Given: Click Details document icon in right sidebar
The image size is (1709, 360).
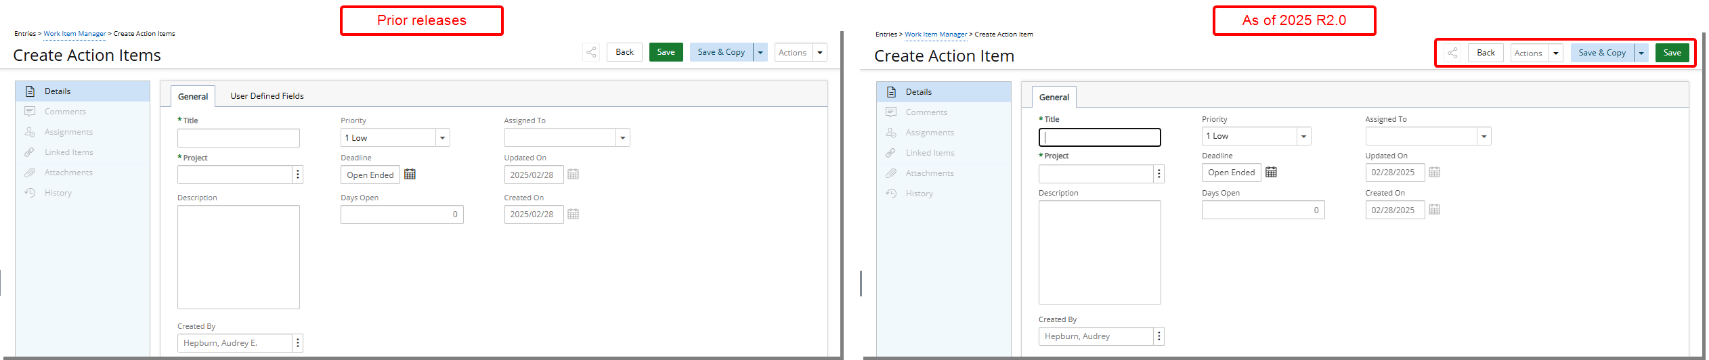Looking at the screenshot, I should pyautogui.click(x=891, y=92).
